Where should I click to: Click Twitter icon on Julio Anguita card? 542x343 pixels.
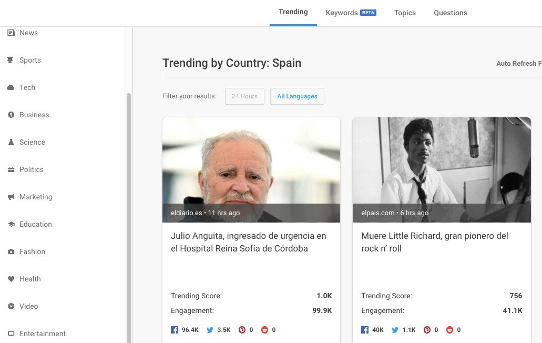(210, 330)
